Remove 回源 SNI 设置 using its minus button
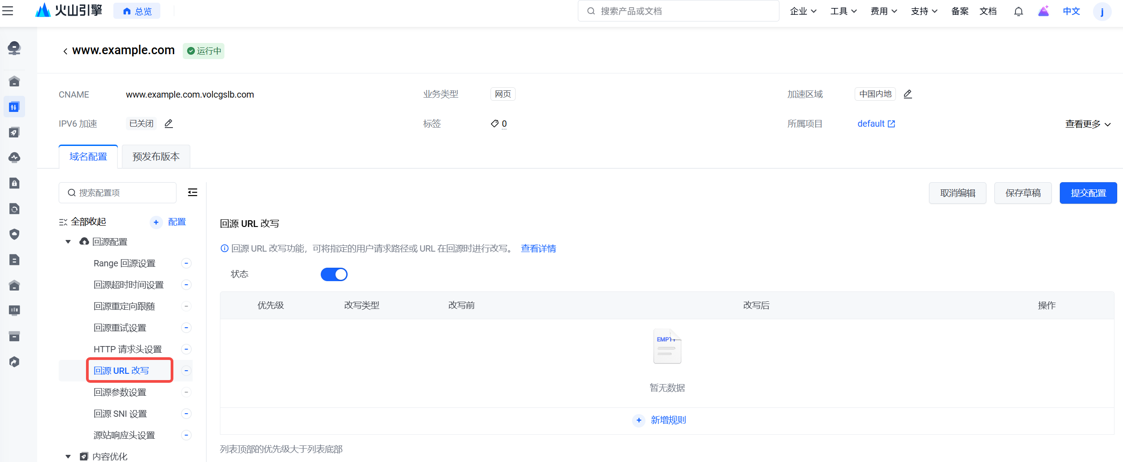This screenshot has width=1123, height=462. (x=186, y=414)
